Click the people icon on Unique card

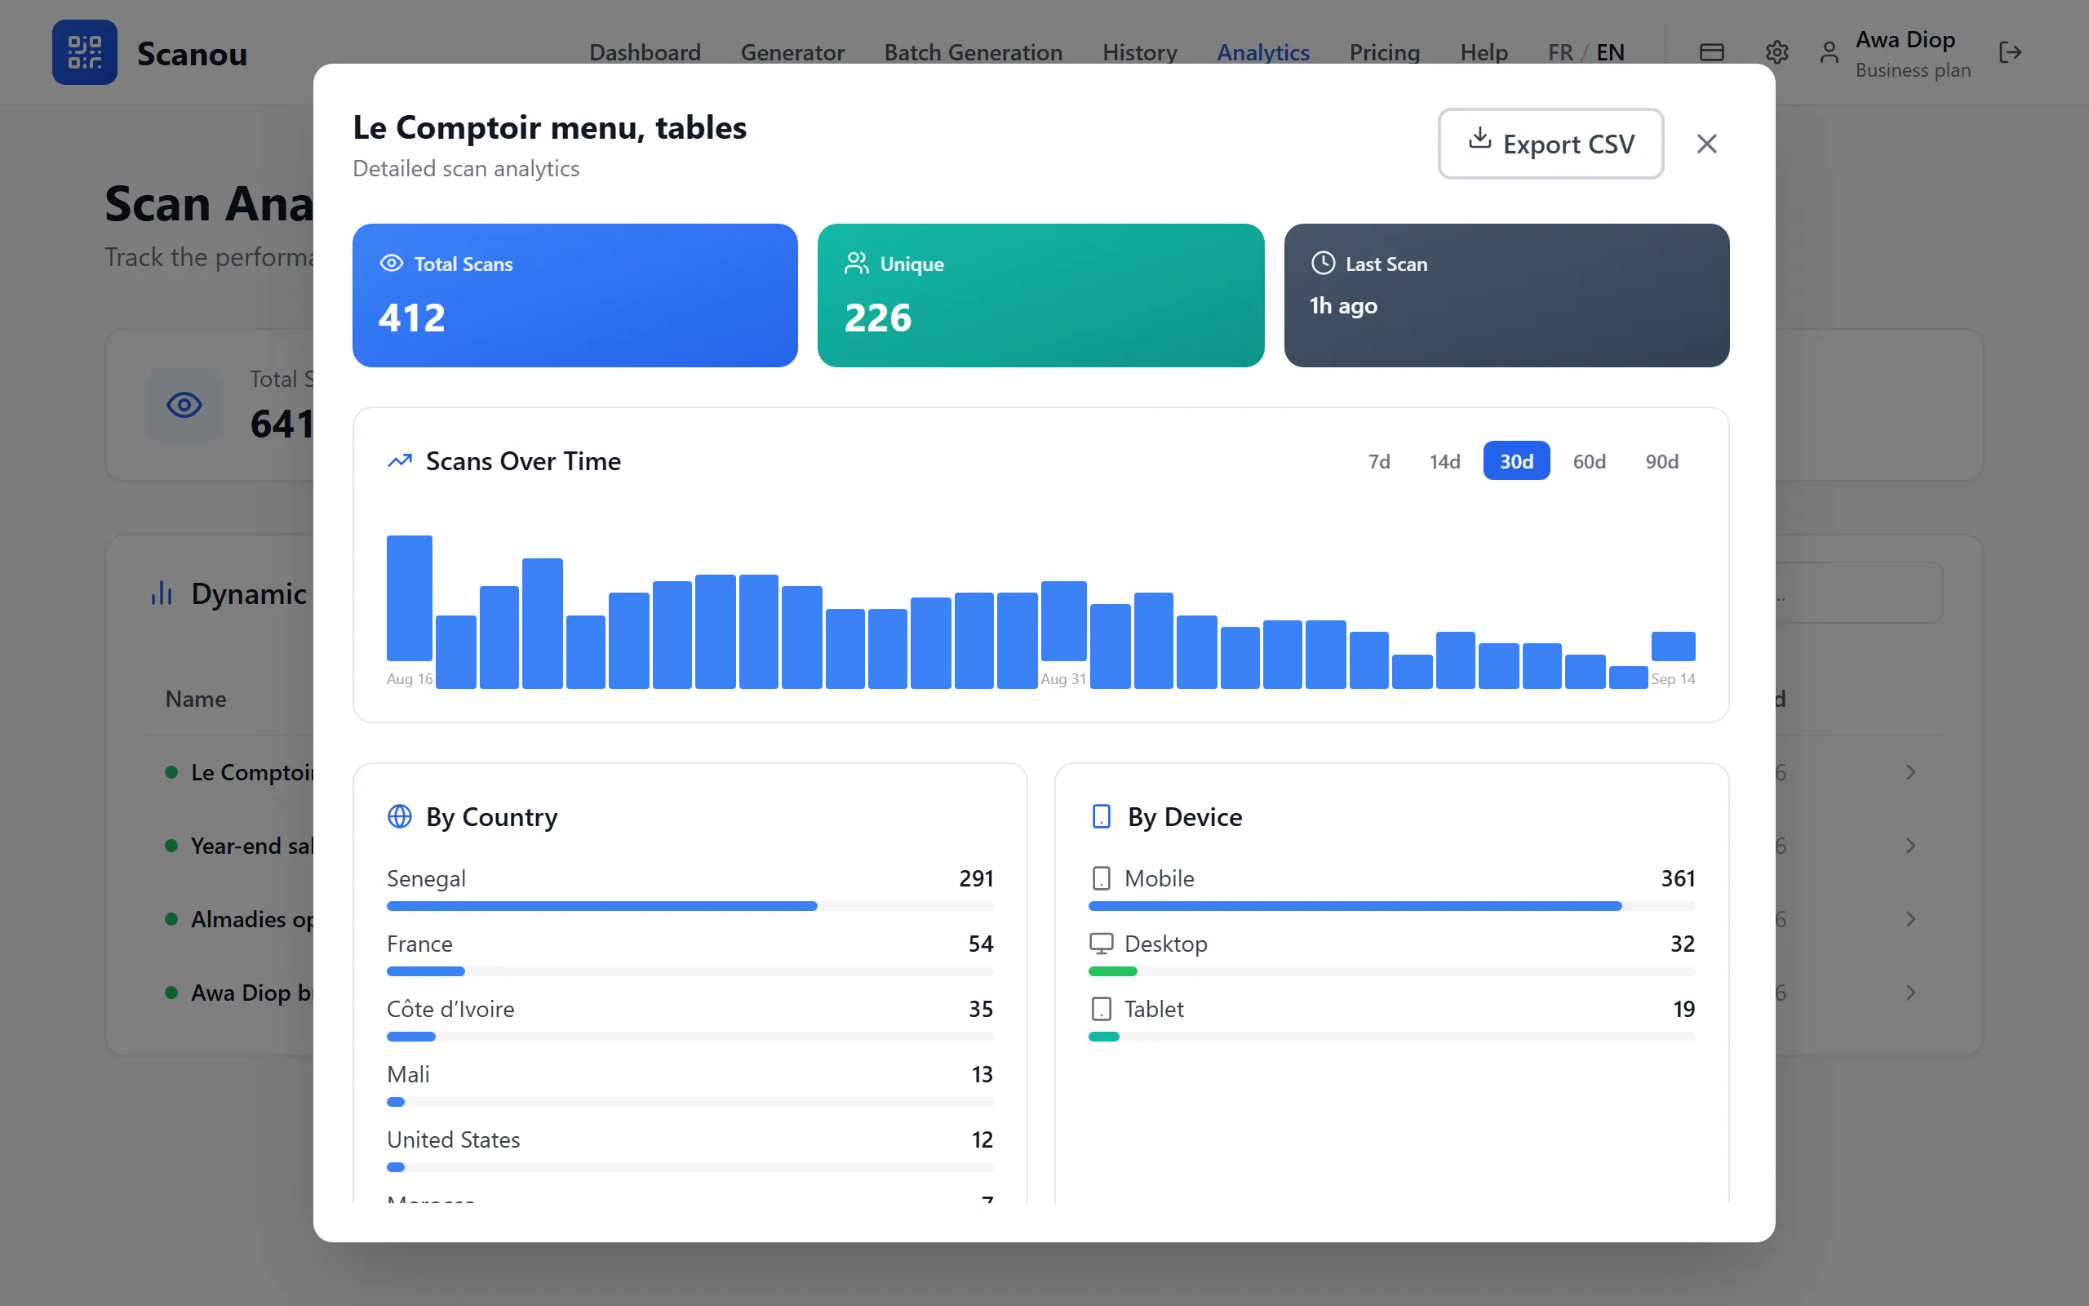(857, 264)
